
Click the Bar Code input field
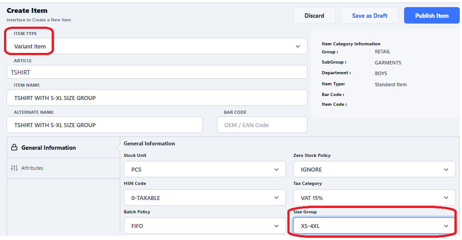pos(262,125)
